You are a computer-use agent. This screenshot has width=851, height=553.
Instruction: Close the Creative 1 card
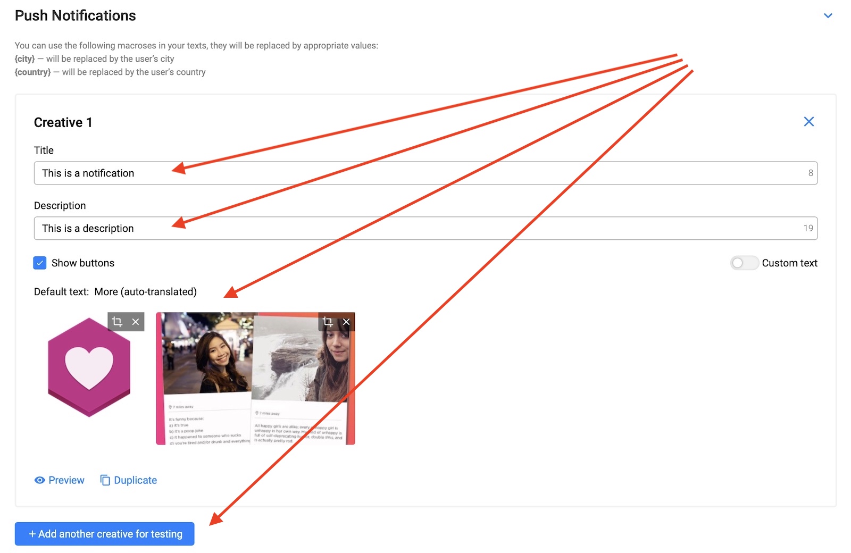tap(808, 122)
